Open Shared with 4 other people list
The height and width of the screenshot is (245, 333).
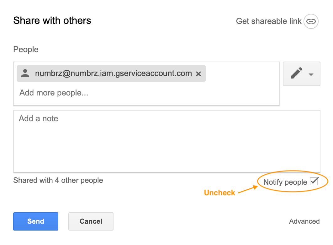coord(58,180)
